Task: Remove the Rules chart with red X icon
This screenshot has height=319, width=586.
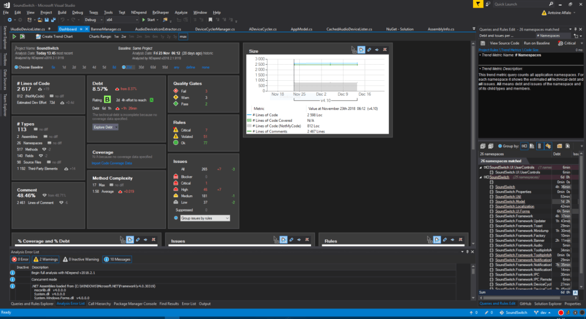Action: pyautogui.click(x=461, y=239)
